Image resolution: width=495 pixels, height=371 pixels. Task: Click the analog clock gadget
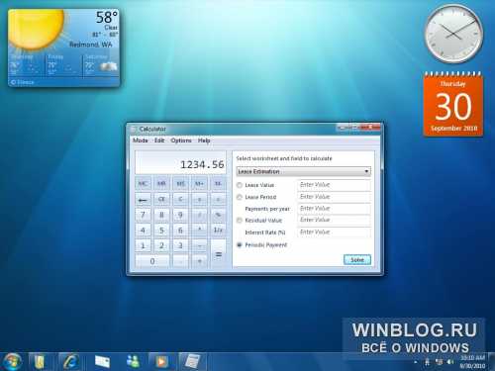[453, 34]
